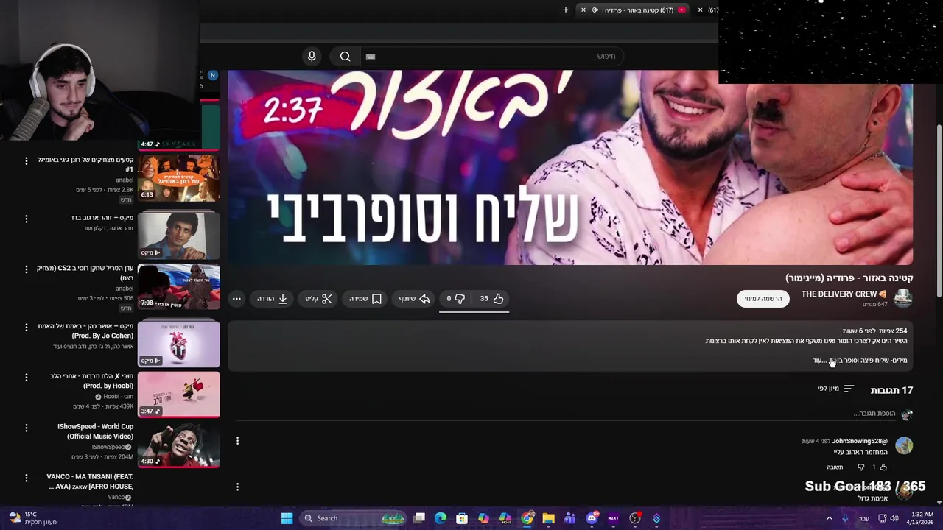Click the magnifier search icon in YouTube header

[x=345, y=56]
